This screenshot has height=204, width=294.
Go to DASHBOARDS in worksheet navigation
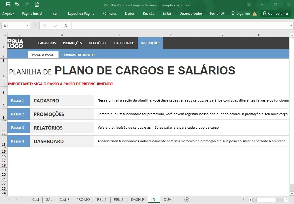124,43
